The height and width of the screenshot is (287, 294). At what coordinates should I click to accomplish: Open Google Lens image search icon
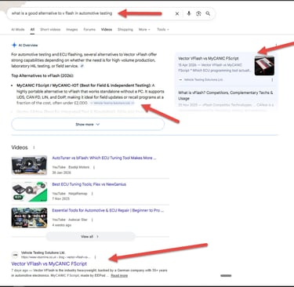pos(198,13)
